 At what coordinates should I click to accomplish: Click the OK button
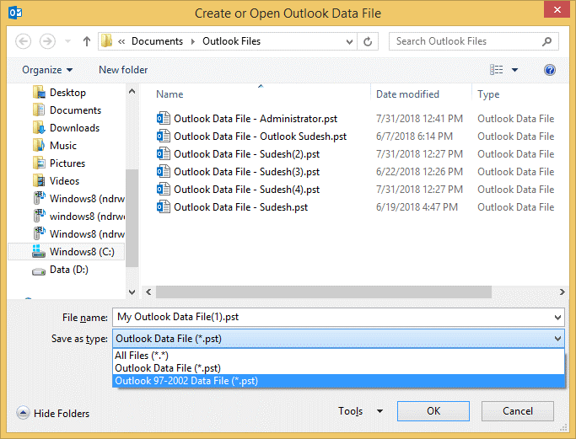coord(433,411)
